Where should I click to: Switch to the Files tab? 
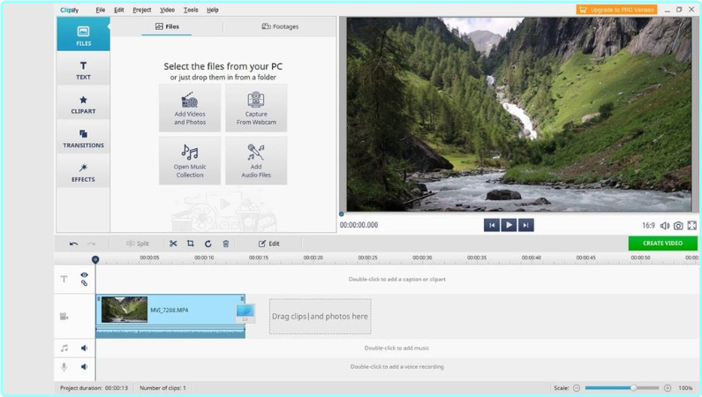tap(167, 26)
